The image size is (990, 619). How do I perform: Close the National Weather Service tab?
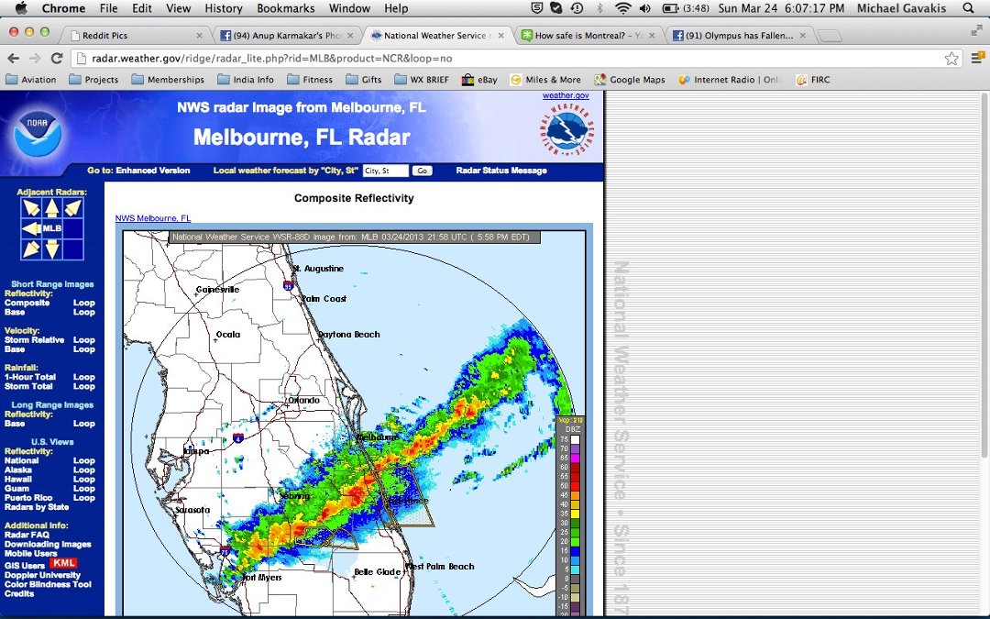tap(501, 36)
